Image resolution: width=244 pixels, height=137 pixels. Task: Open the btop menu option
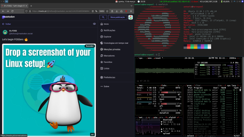click(149, 58)
